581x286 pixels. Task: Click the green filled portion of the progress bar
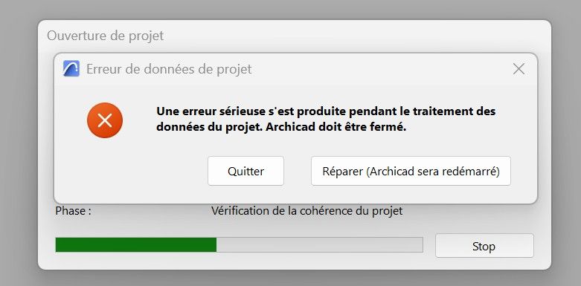(x=136, y=245)
